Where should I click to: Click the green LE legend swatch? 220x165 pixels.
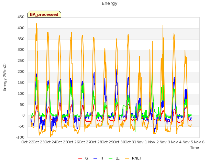click(111, 159)
